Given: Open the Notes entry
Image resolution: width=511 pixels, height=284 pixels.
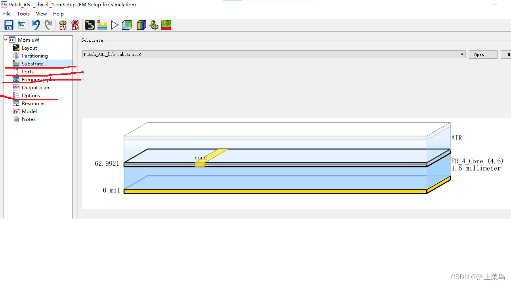Looking at the screenshot, I should click(x=29, y=119).
